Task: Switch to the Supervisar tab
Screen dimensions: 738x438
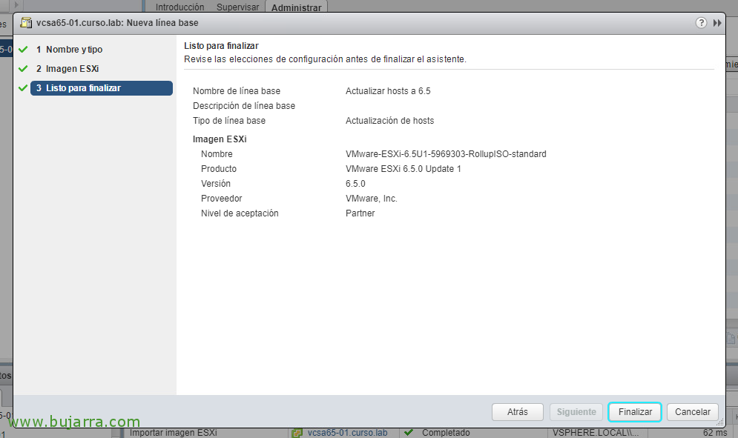Action: 237,7
